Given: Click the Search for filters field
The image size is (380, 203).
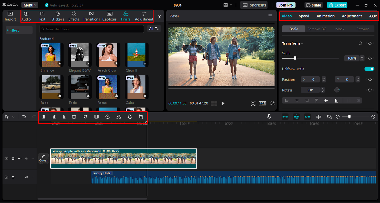Looking at the screenshot, I should click(x=91, y=29).
